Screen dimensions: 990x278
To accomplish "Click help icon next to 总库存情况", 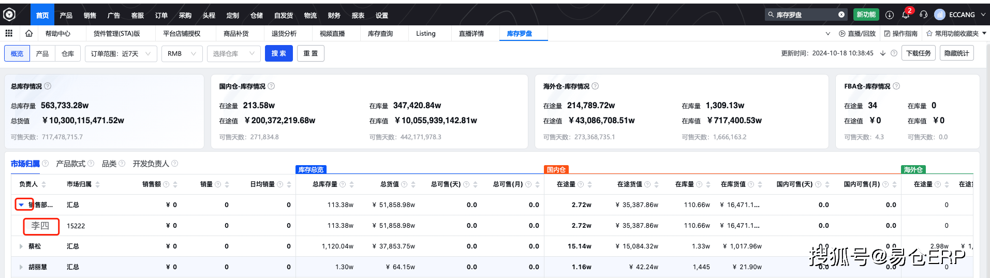I will tap(48, 86).
